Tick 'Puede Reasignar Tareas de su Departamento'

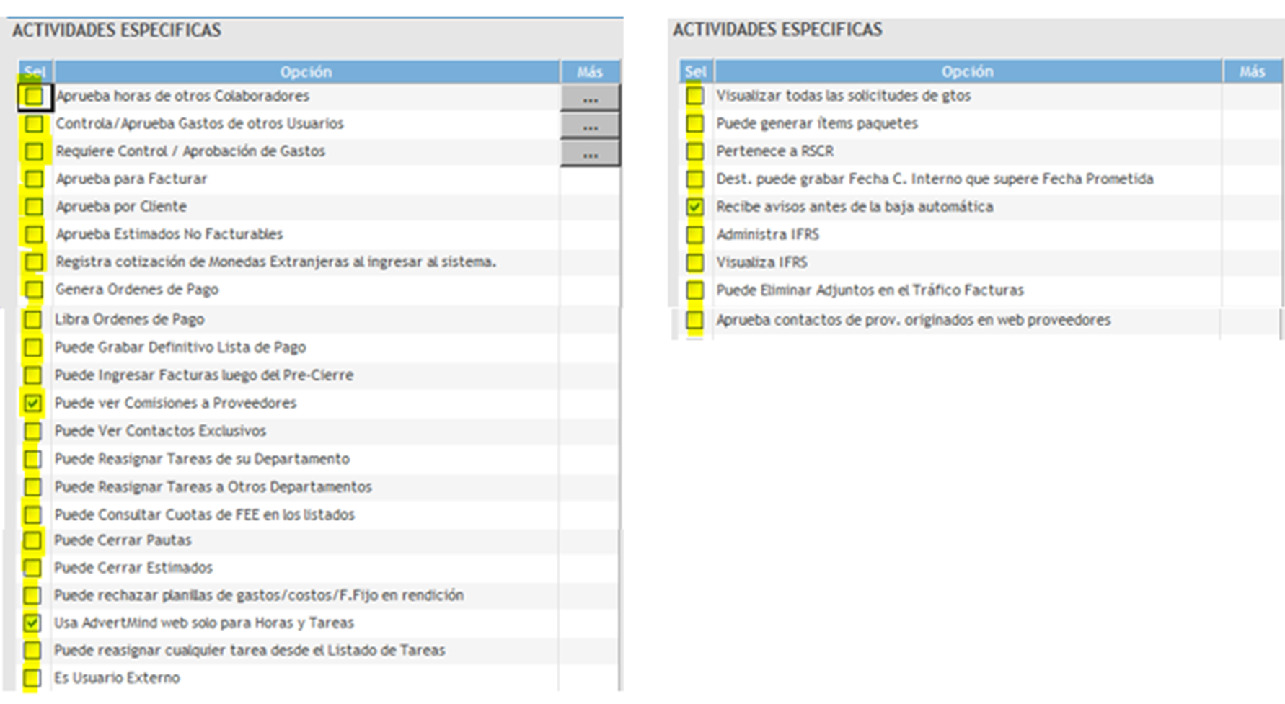point(32,459)
